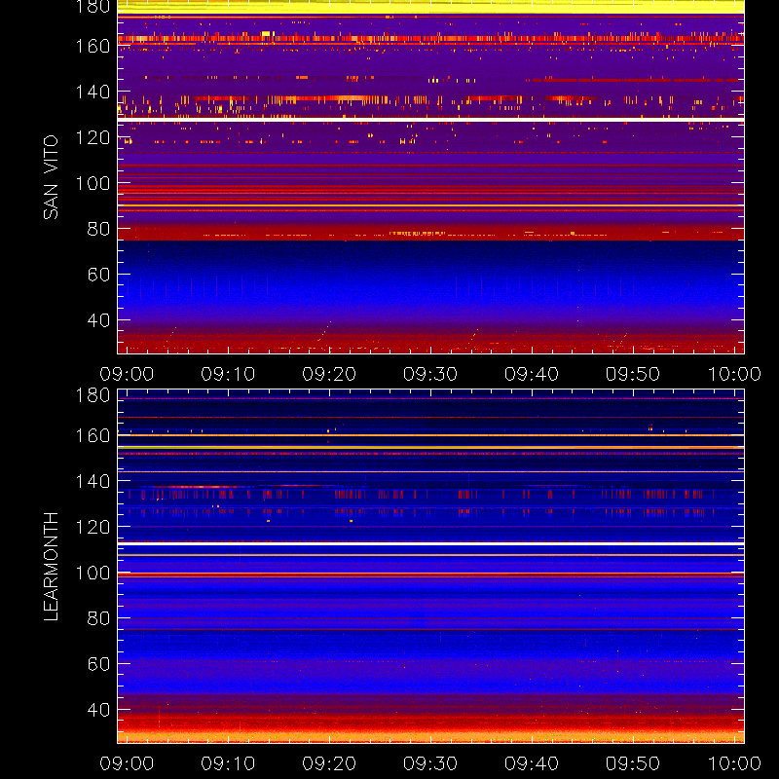Click the 09:00 time label under San Vito plot
The image size is (779, 779).
click(127, 374)
